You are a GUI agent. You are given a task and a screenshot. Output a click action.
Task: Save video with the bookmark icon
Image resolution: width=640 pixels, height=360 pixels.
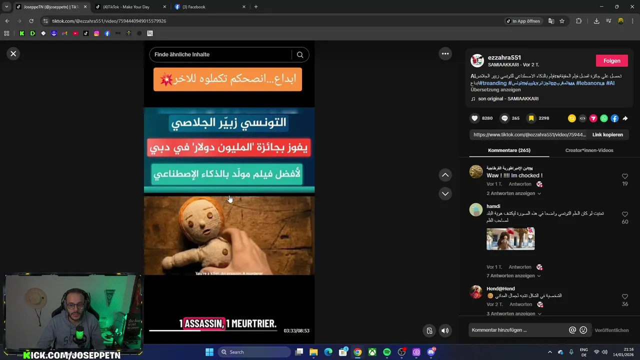pyautogui.click(x=531, y=118)
